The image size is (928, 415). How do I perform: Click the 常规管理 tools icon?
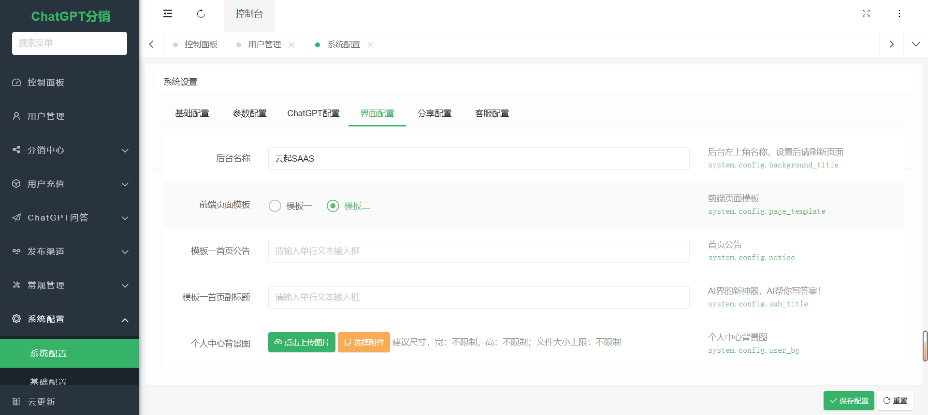(16, 285)
